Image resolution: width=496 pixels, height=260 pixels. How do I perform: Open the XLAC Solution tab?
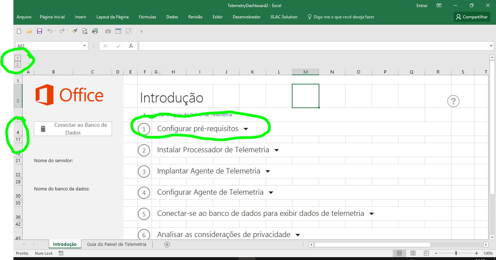[x=284, y=17]
